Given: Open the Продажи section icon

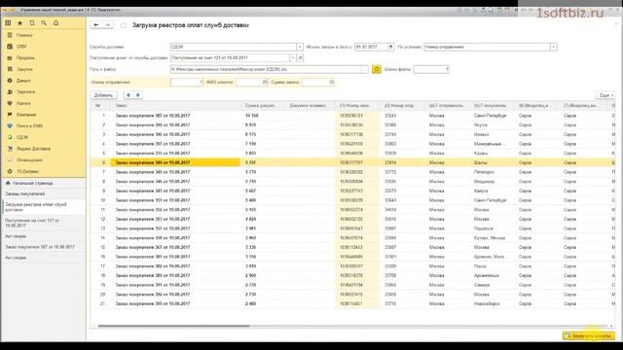Looking at the screenshot, I should [x=10, y=58].
